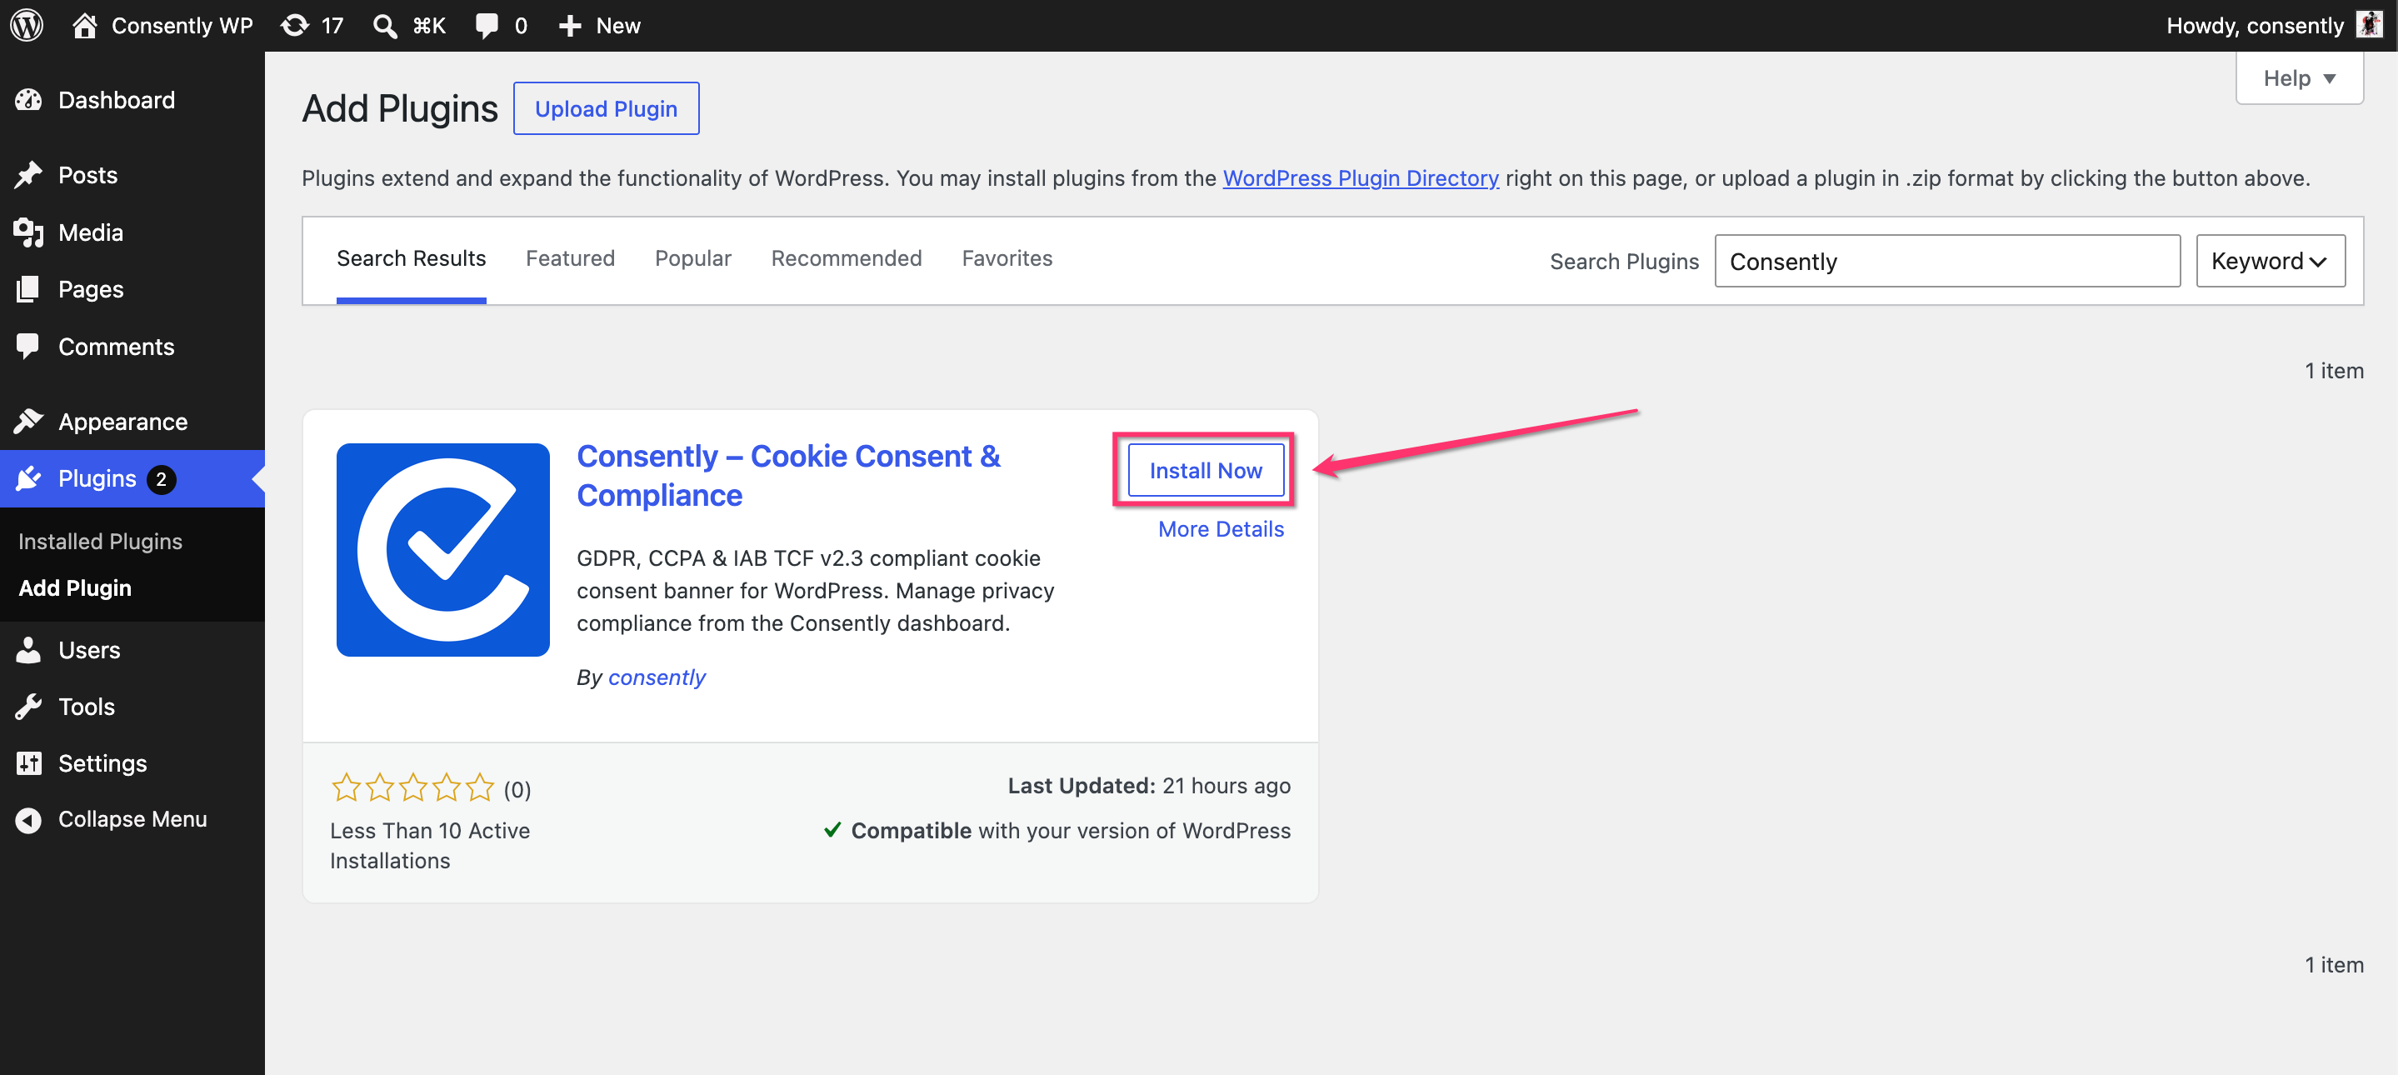This screenshot has height=1075, width=2398.
Task: Click the Settings sliders icon
Action: tap(28, 763)
